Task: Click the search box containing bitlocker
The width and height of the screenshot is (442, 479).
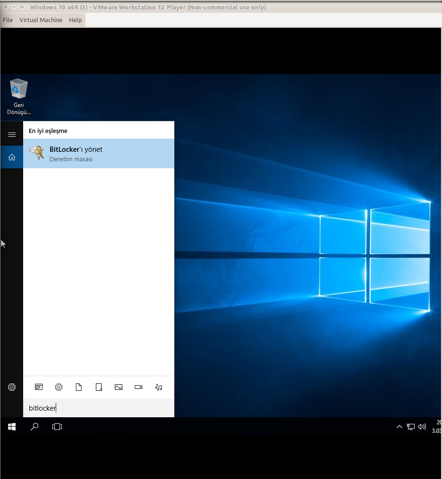Action: (98, 408)
